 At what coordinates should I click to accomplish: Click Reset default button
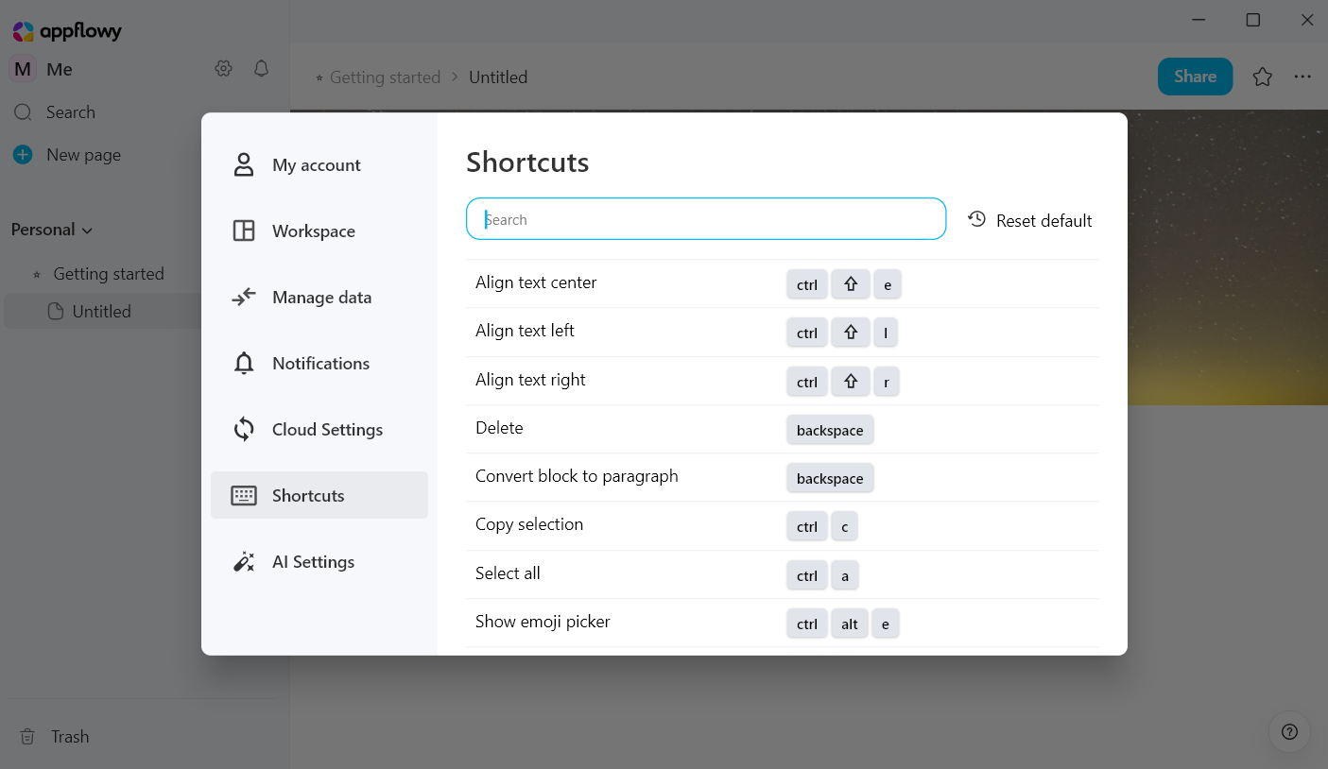point(1029,220)
